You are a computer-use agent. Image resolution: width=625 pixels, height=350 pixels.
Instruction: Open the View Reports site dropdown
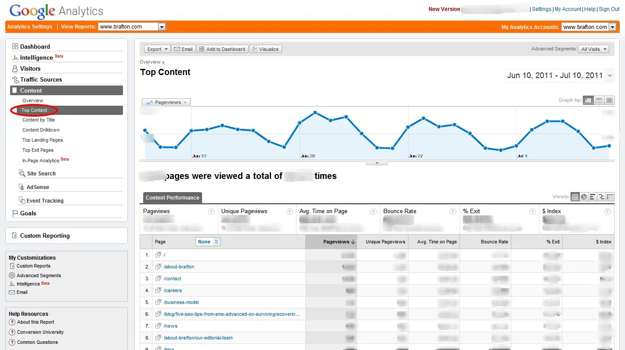pyautogui.click(x=132, y=27)
